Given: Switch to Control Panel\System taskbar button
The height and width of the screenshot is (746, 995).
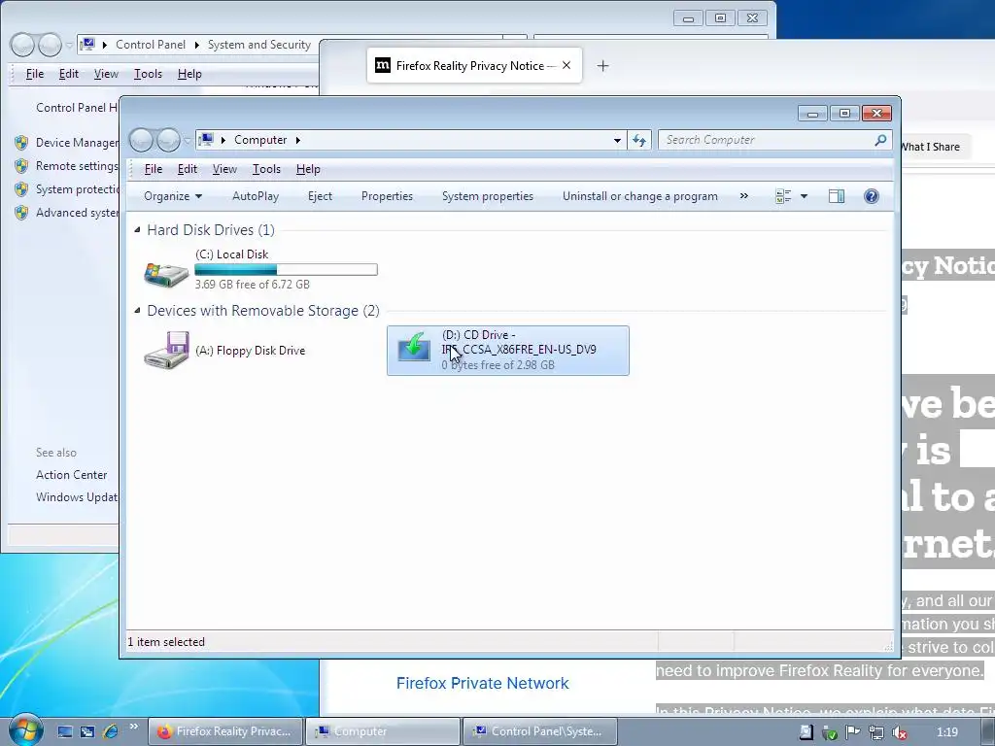Looking at the screenshot, I should [539, 731].
